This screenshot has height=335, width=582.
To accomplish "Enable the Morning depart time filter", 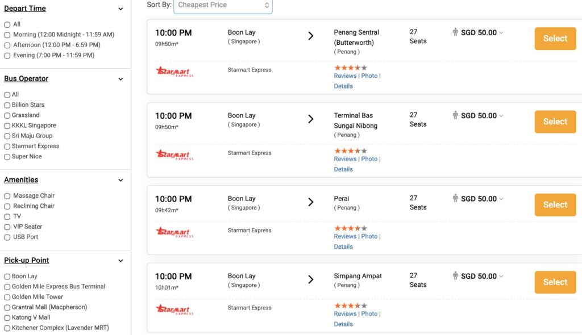I will coord(7,35).
